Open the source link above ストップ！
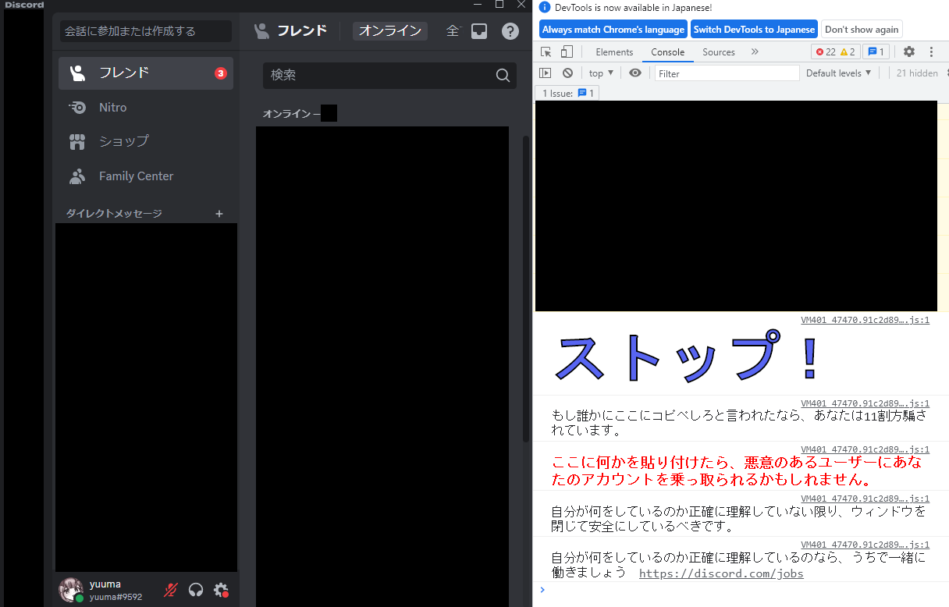 click(865, 320)
